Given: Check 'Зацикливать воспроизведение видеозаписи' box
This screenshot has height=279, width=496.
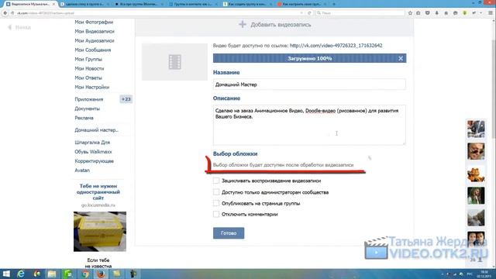Looking at the screenshot, I should coord(216,181).
